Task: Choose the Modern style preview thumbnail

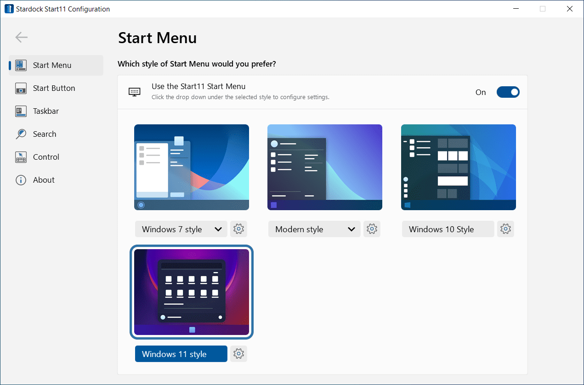Action: [x=325, y=167]
